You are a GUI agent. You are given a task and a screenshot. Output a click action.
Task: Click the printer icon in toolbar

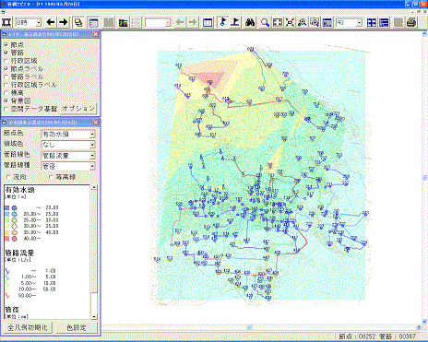point(411,22)
